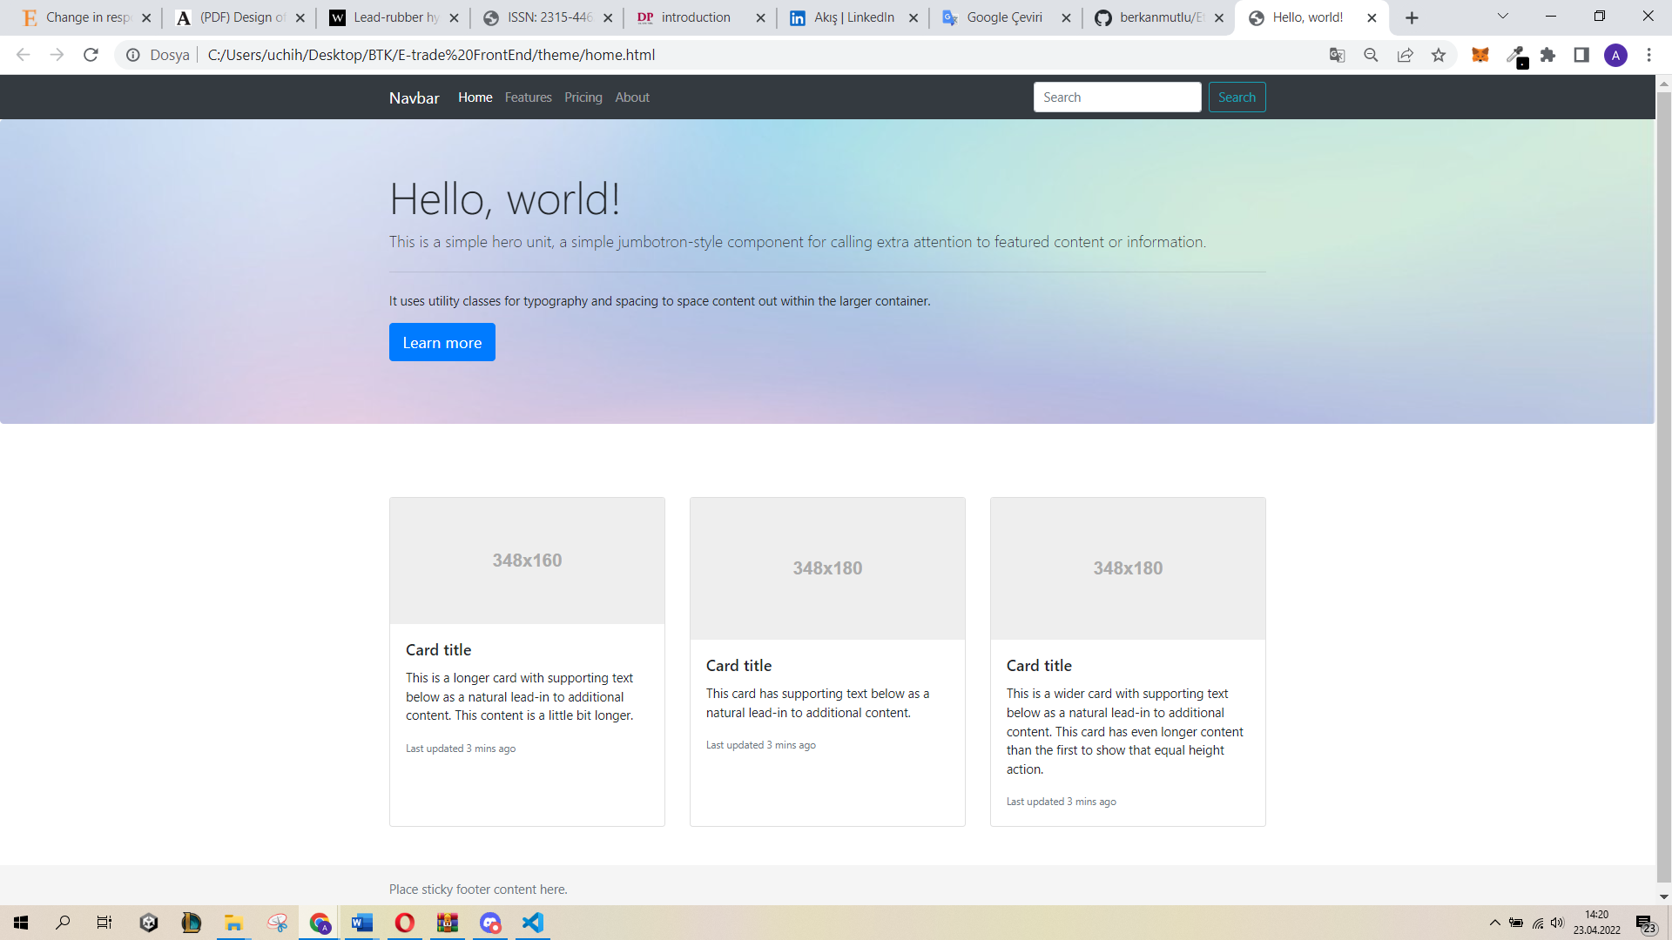Click the third card's 348x180 image
Screen dimensions: 1672x940
click(x=1128, y=568)
